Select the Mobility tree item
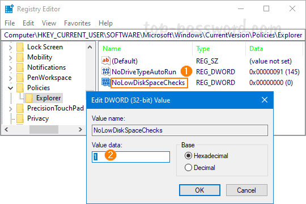The image size is (306, 204). click(x=40, y=57)
